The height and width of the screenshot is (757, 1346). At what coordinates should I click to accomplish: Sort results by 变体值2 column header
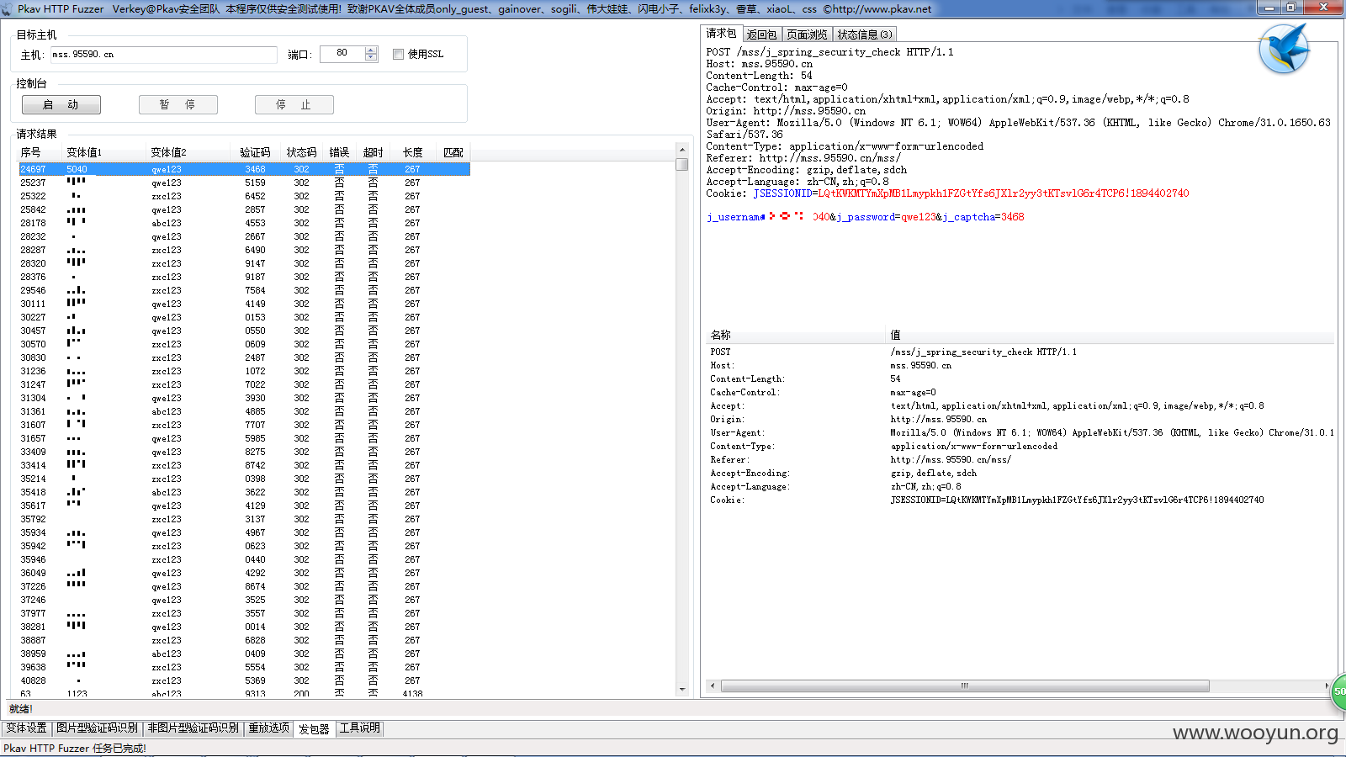pos(189,152)
